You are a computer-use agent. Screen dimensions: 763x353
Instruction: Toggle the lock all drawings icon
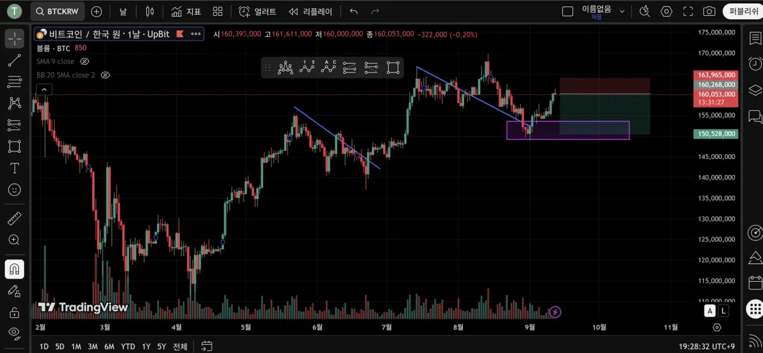tap(14, 312)
